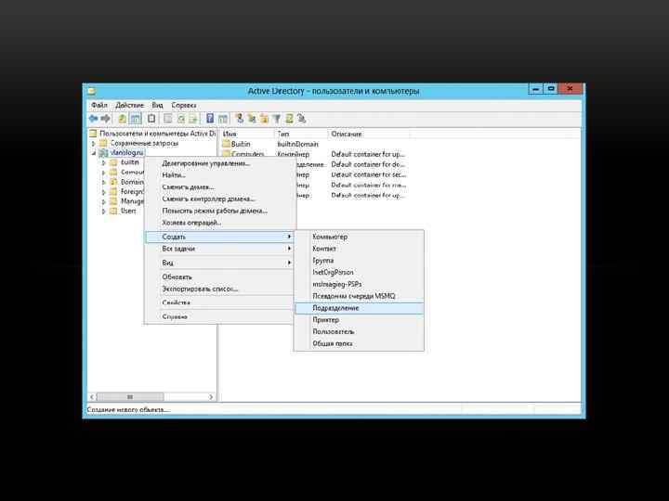The width and height of the screenshot is (669, 501).
Task: Click tree pane scrollbar right arrow
Action: tap(211, 397)
